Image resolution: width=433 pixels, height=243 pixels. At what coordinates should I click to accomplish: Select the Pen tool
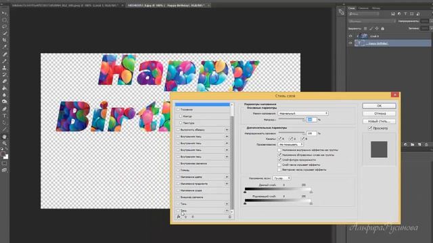pos(5,109)
